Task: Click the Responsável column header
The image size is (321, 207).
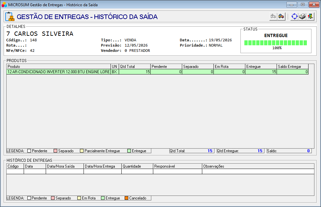Action: click(178, 166)
